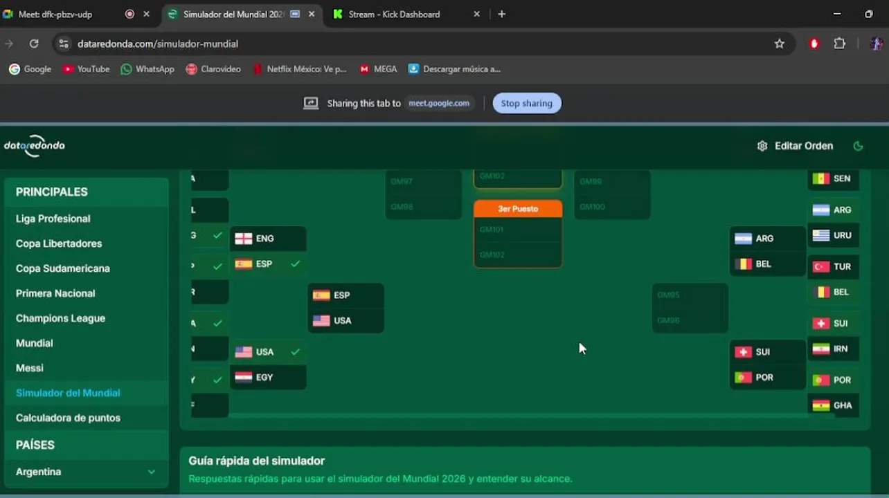Open the MEGA bookmark
This screenshot has width=889, height=498.
pos(378,69)
